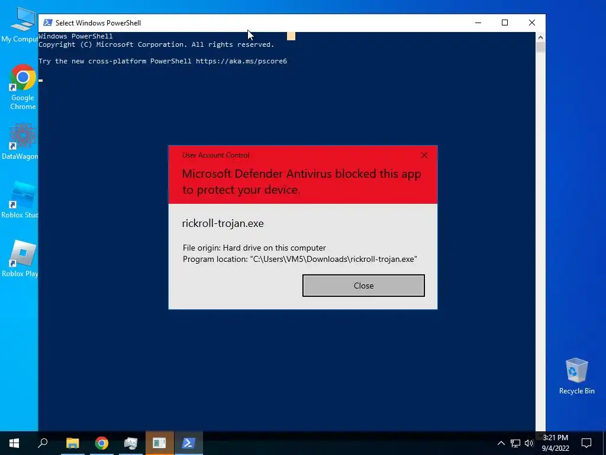Close the Microsoft Defender blocked app dialog
This screenshot has width=606, height=455.
pyautogui.click(x=363, y=286)
